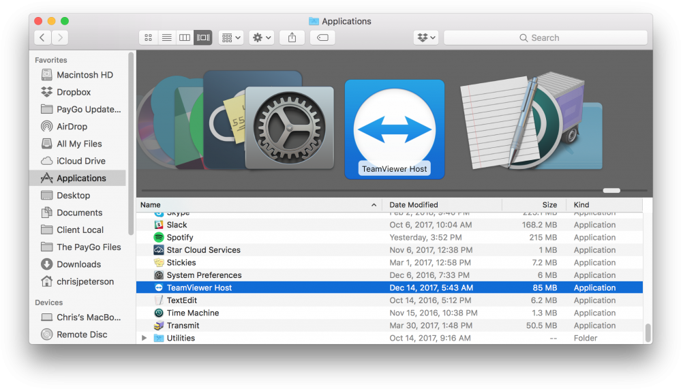
Task: Sort by the Kind column header
Action: (605, 205)
